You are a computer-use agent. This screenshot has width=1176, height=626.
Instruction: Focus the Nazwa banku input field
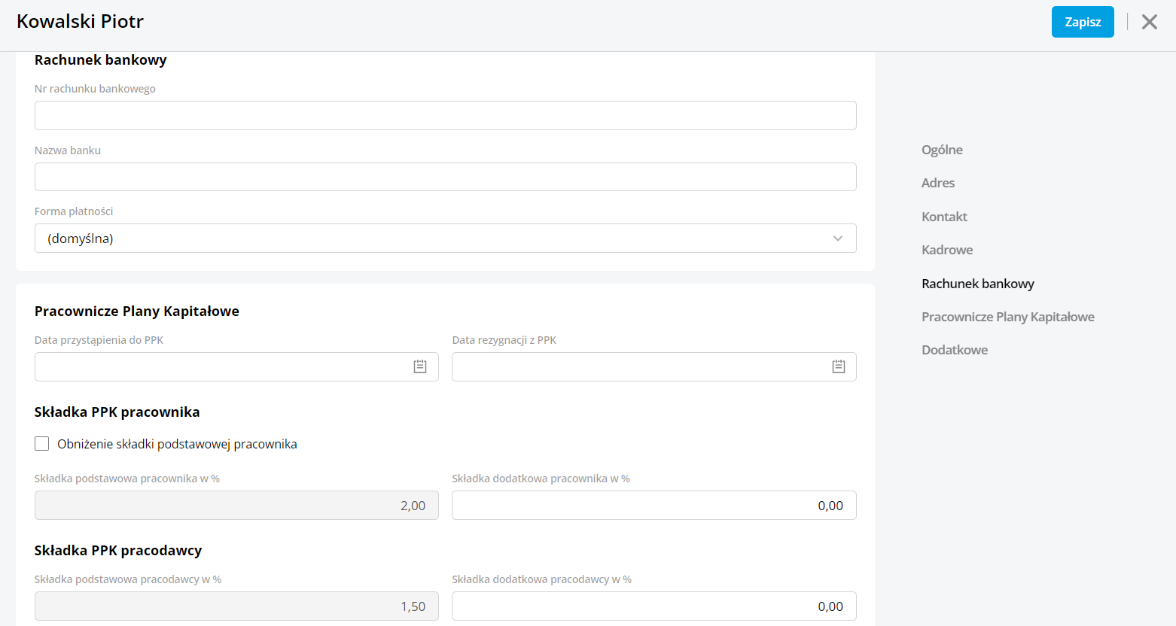(x=444, y=177)
